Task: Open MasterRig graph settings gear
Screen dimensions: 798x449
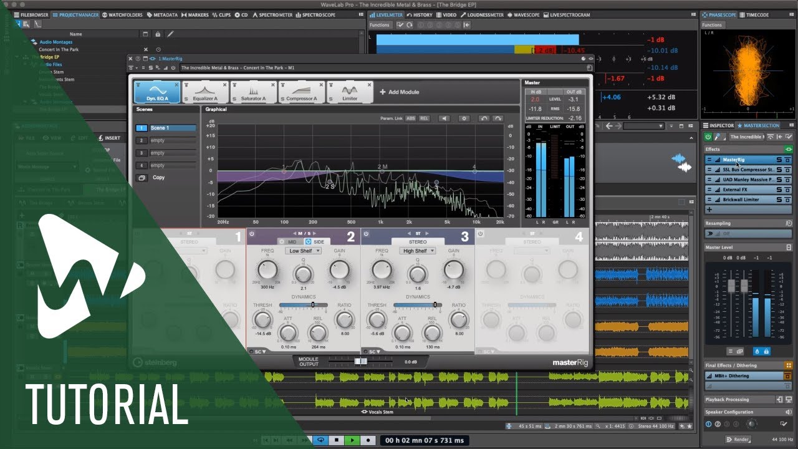Action: coord(464,118)
